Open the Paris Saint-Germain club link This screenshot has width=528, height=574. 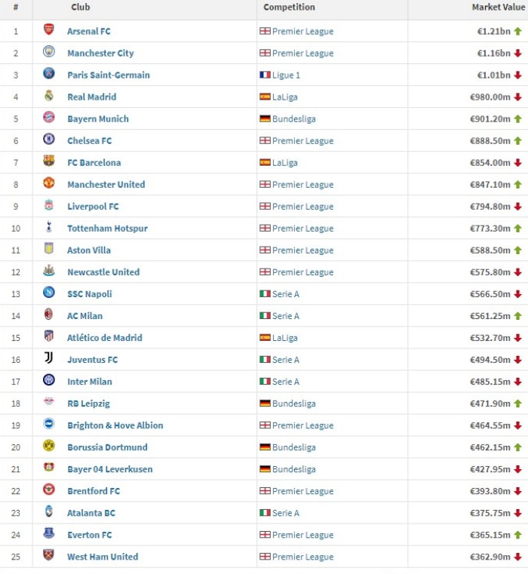(109, 75)
